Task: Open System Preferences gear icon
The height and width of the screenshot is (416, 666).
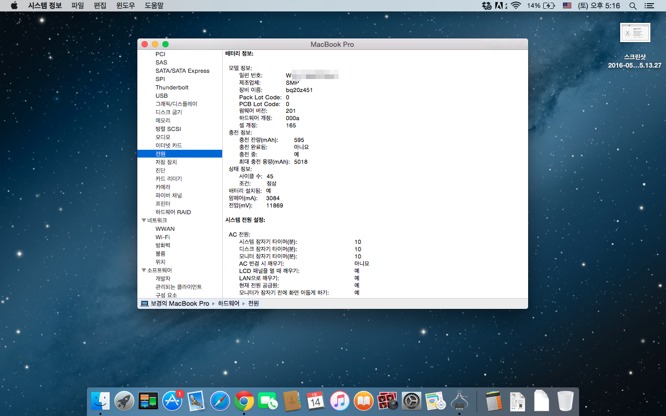Action: click(x=412, y=401)
